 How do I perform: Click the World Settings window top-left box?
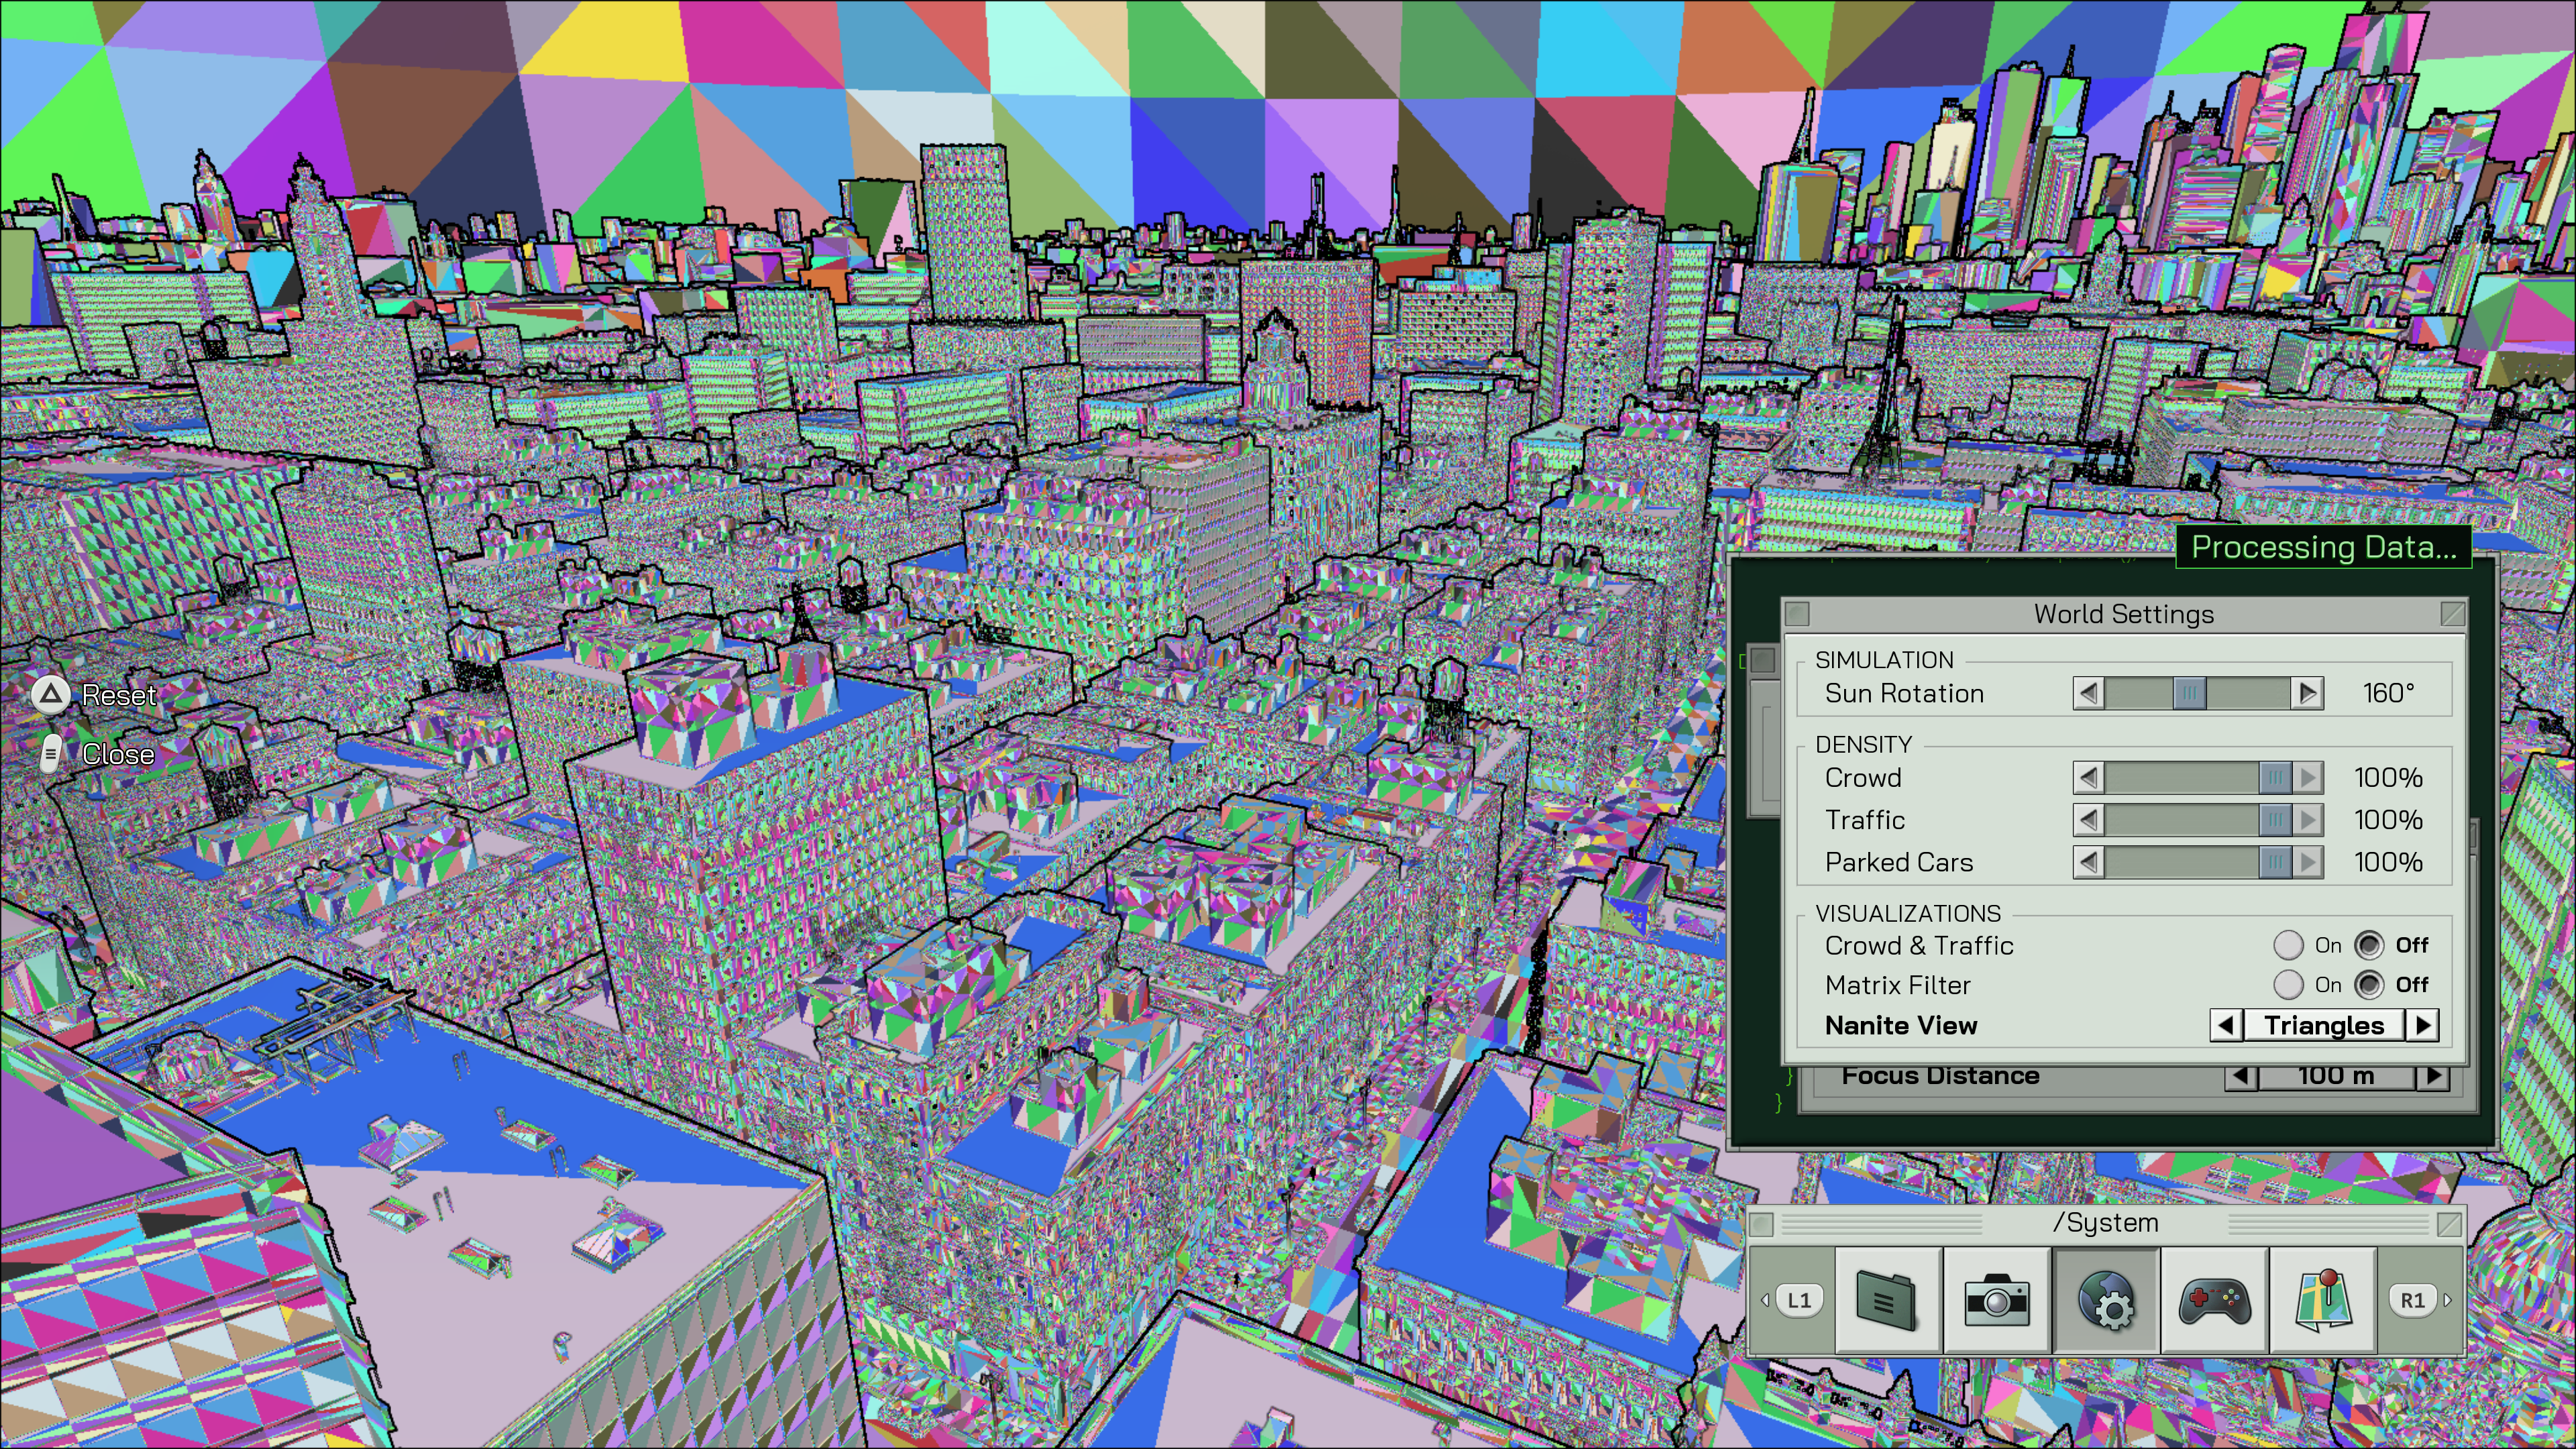click(1797, 613)
